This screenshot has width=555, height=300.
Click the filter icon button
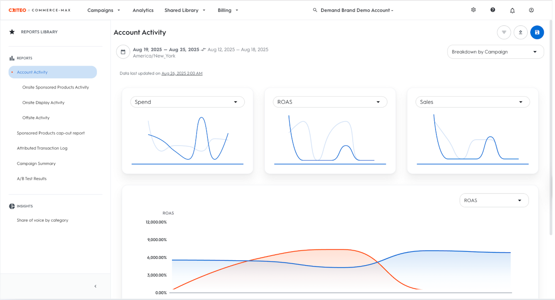click(504, 32)
